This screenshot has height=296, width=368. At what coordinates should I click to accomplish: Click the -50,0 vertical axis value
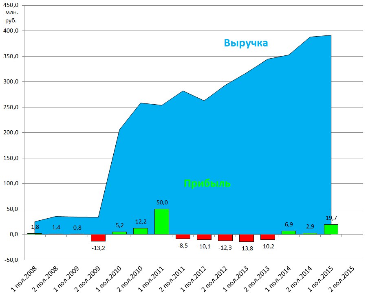(x=11, y=260)
